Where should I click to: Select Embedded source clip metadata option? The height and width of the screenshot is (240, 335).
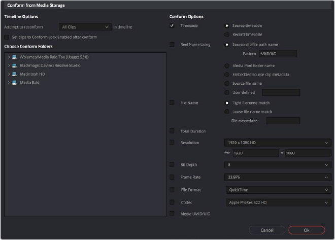pos(226,75)
